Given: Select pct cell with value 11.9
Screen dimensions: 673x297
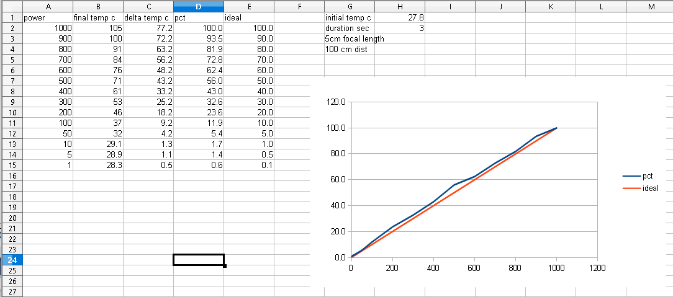Looking at the screenshot, I should tap(199, 123).
